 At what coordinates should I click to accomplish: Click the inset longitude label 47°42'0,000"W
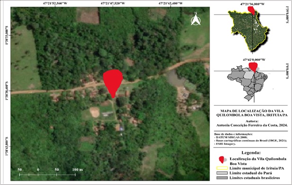[x=254, y=59]
